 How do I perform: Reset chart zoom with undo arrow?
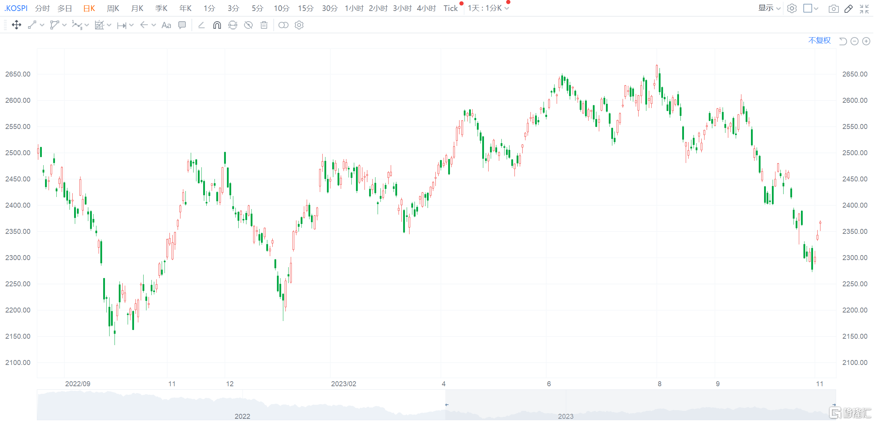pos(843,41)
